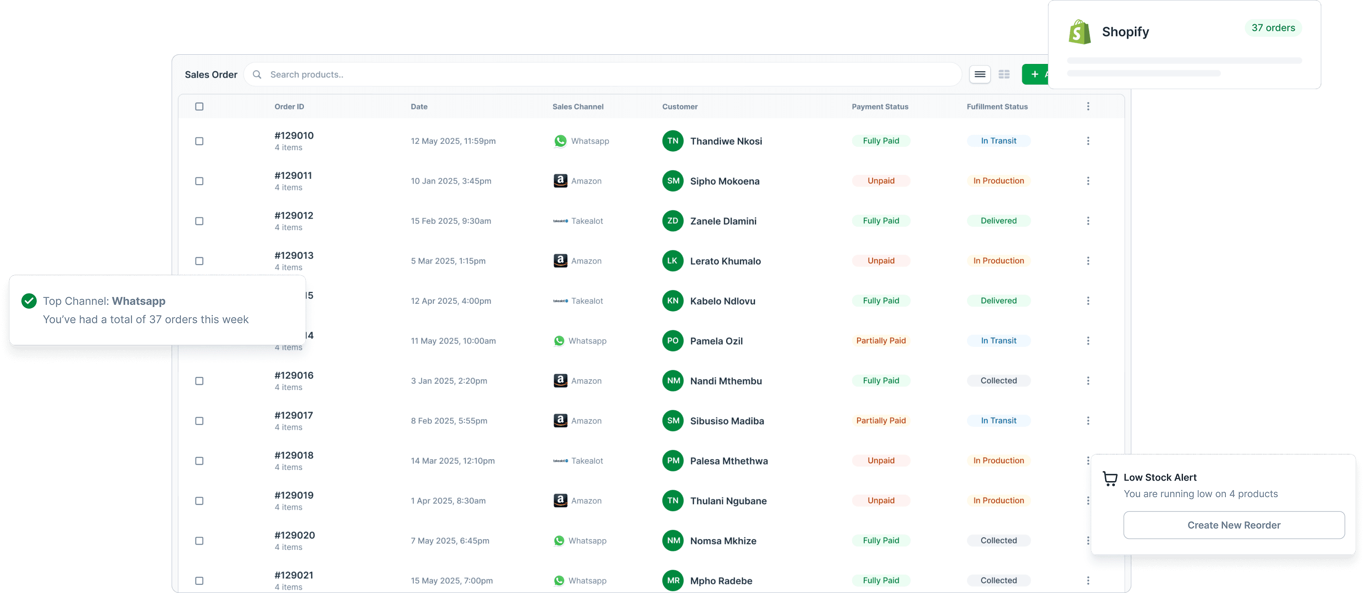Image resolution: width=1364 pixels, height=593 pixels.
Task: Switch to grid view layout
Action: coord(1004,75)
